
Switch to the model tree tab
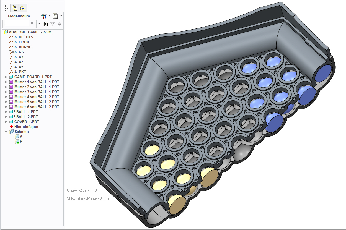coord(7,8)
